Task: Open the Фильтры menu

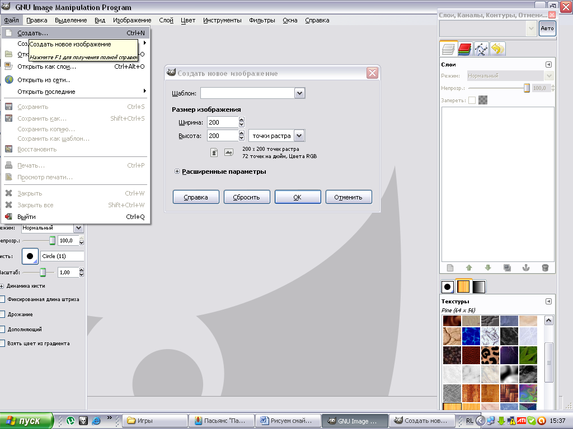Action: coord(262,20)
